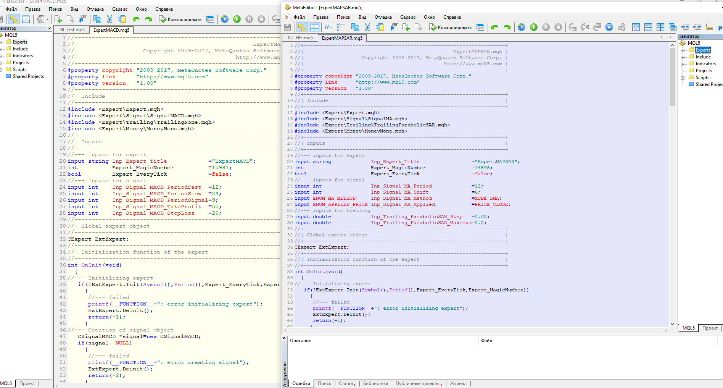Click tile-windows-vertically icon in ExpertMAPSAR toolbar

(x=636, y=27)
